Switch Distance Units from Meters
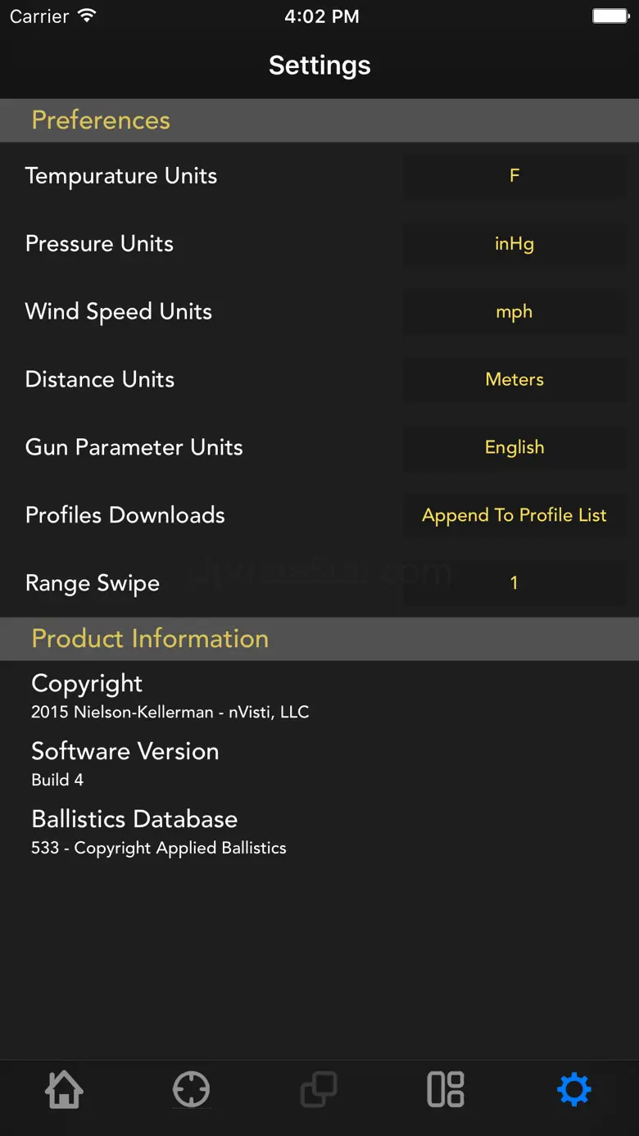The height and width of the screenshot is (1136, 639). tap(514, 379)
